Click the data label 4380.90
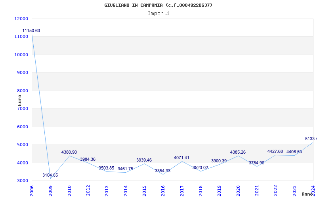Viewport: 317px width, 198px height. click(69, 152)
